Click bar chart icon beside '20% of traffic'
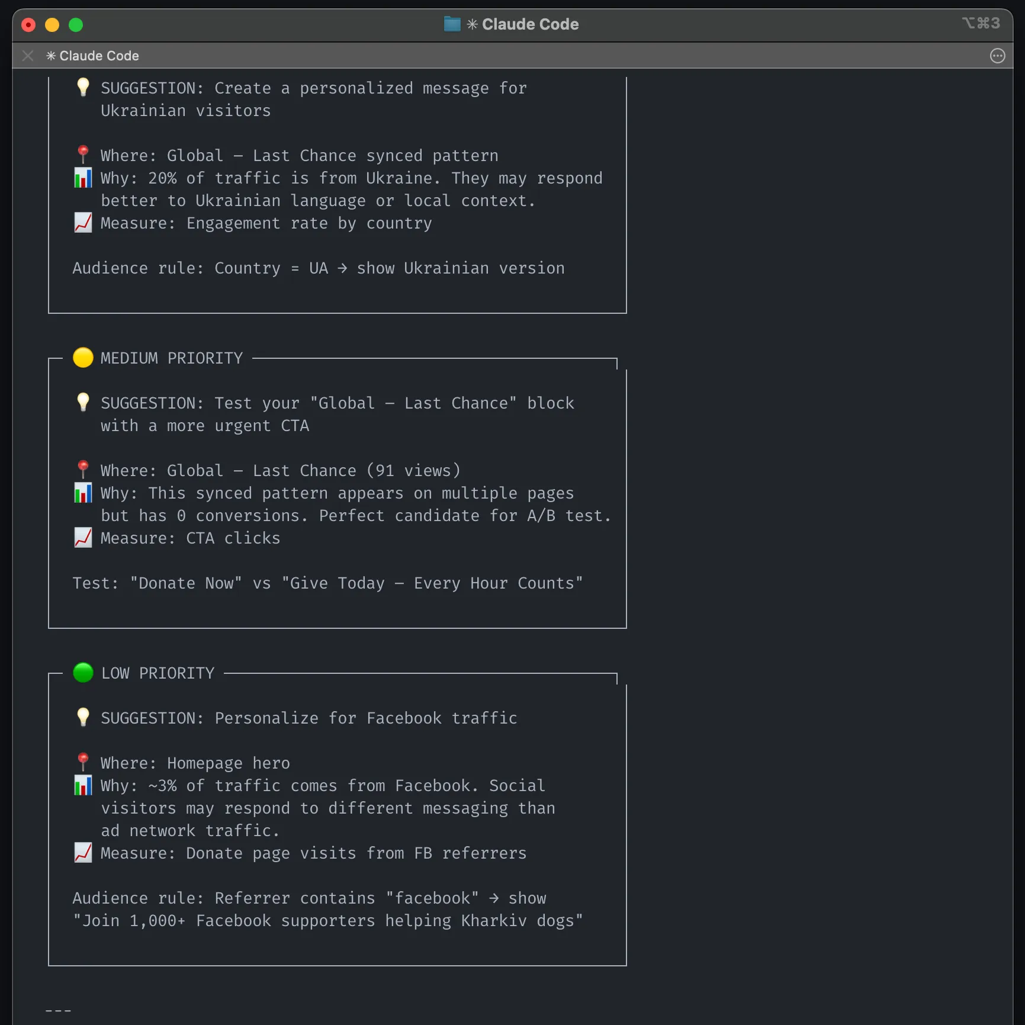The height and width of the screenshot is (1025, 1025). (83, 178)
